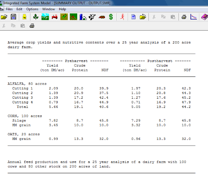Run the simulation with the red running man icon
Screen dimensions: 208x177
(122, 17)
